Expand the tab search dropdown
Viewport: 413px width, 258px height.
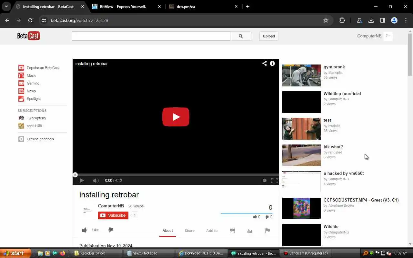pos(6,6)
